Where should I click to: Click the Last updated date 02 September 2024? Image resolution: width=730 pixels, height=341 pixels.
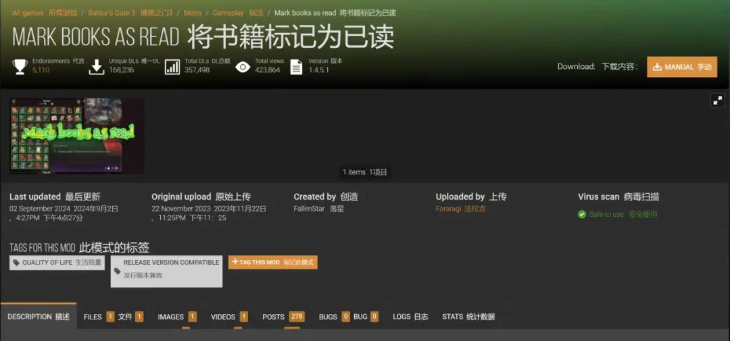[40, 209]
